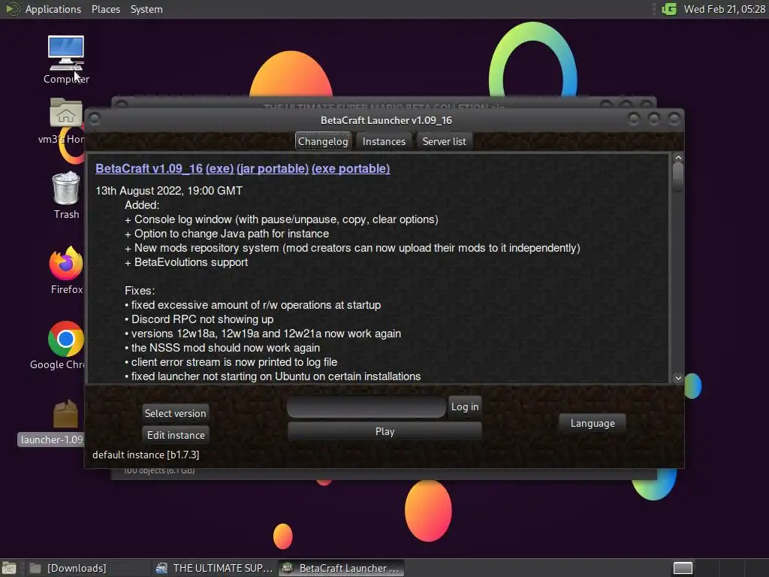Screen dimensions: 769x577
Task: Click the BetaEvolutions support line
Action: coord(186,262)
